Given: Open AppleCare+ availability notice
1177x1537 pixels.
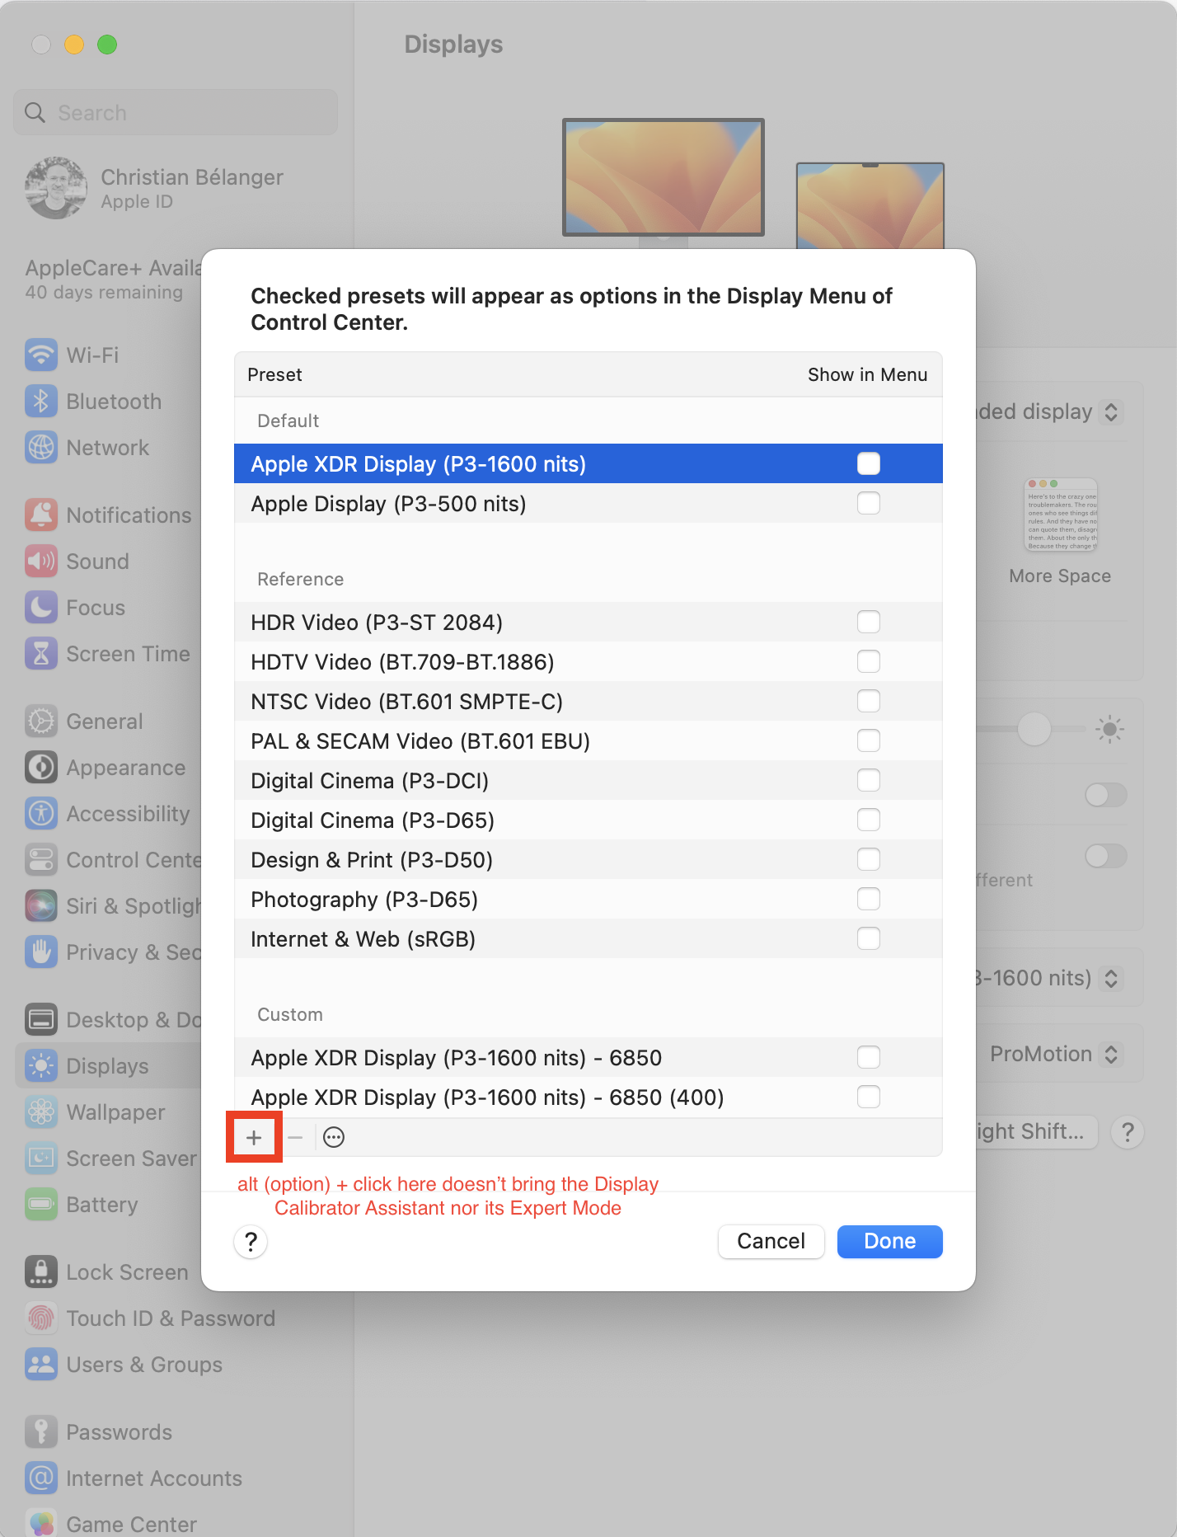Looking at the screenshot, I should click(113, 280).
